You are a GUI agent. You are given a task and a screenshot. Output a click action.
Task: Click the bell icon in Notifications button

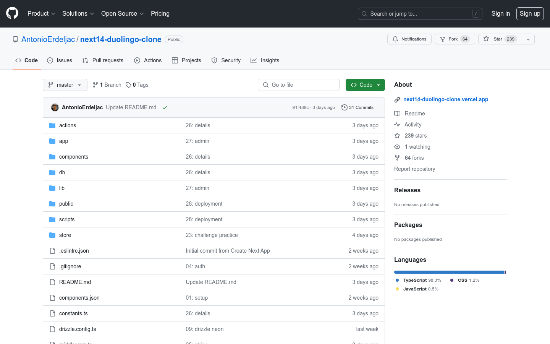(x=395, y=39)
